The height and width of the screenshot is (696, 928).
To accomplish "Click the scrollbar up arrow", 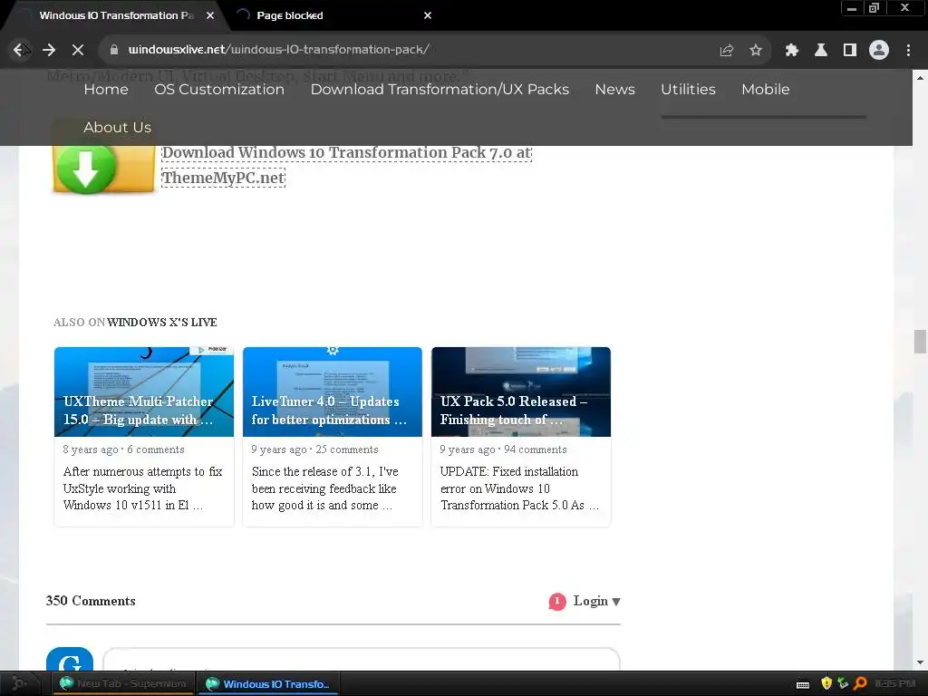I will (x=920, y=78).
